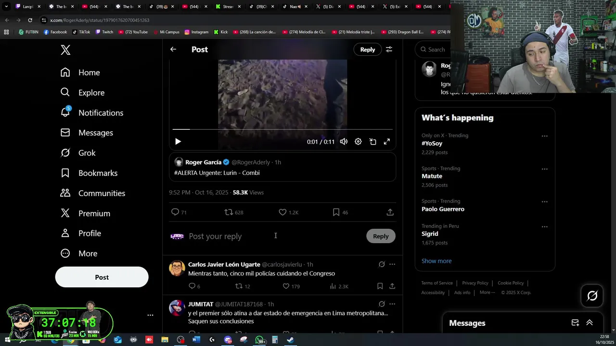Viewport: 616px width, 346px height.
Task: Open more options for Sigrid trend
Action: (x=544, y=226)
